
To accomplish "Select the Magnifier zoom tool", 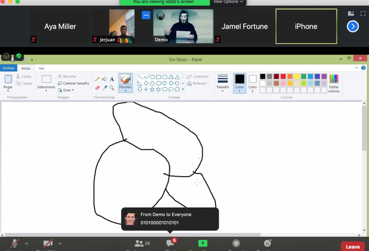I will 112,88.
